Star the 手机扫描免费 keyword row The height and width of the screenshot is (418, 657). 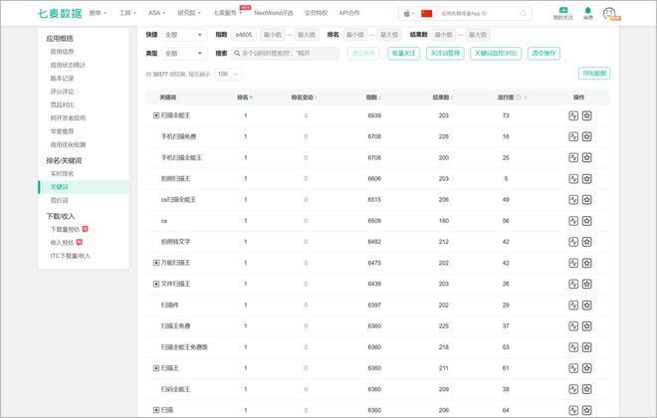tap(587, 136)
